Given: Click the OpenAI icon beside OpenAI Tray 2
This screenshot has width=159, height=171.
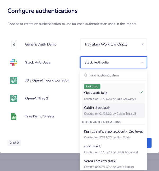Looking at the screenshot, I should coord(14,98).
